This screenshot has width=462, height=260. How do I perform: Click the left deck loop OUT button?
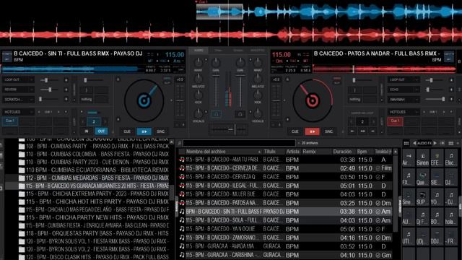(101, 131)
